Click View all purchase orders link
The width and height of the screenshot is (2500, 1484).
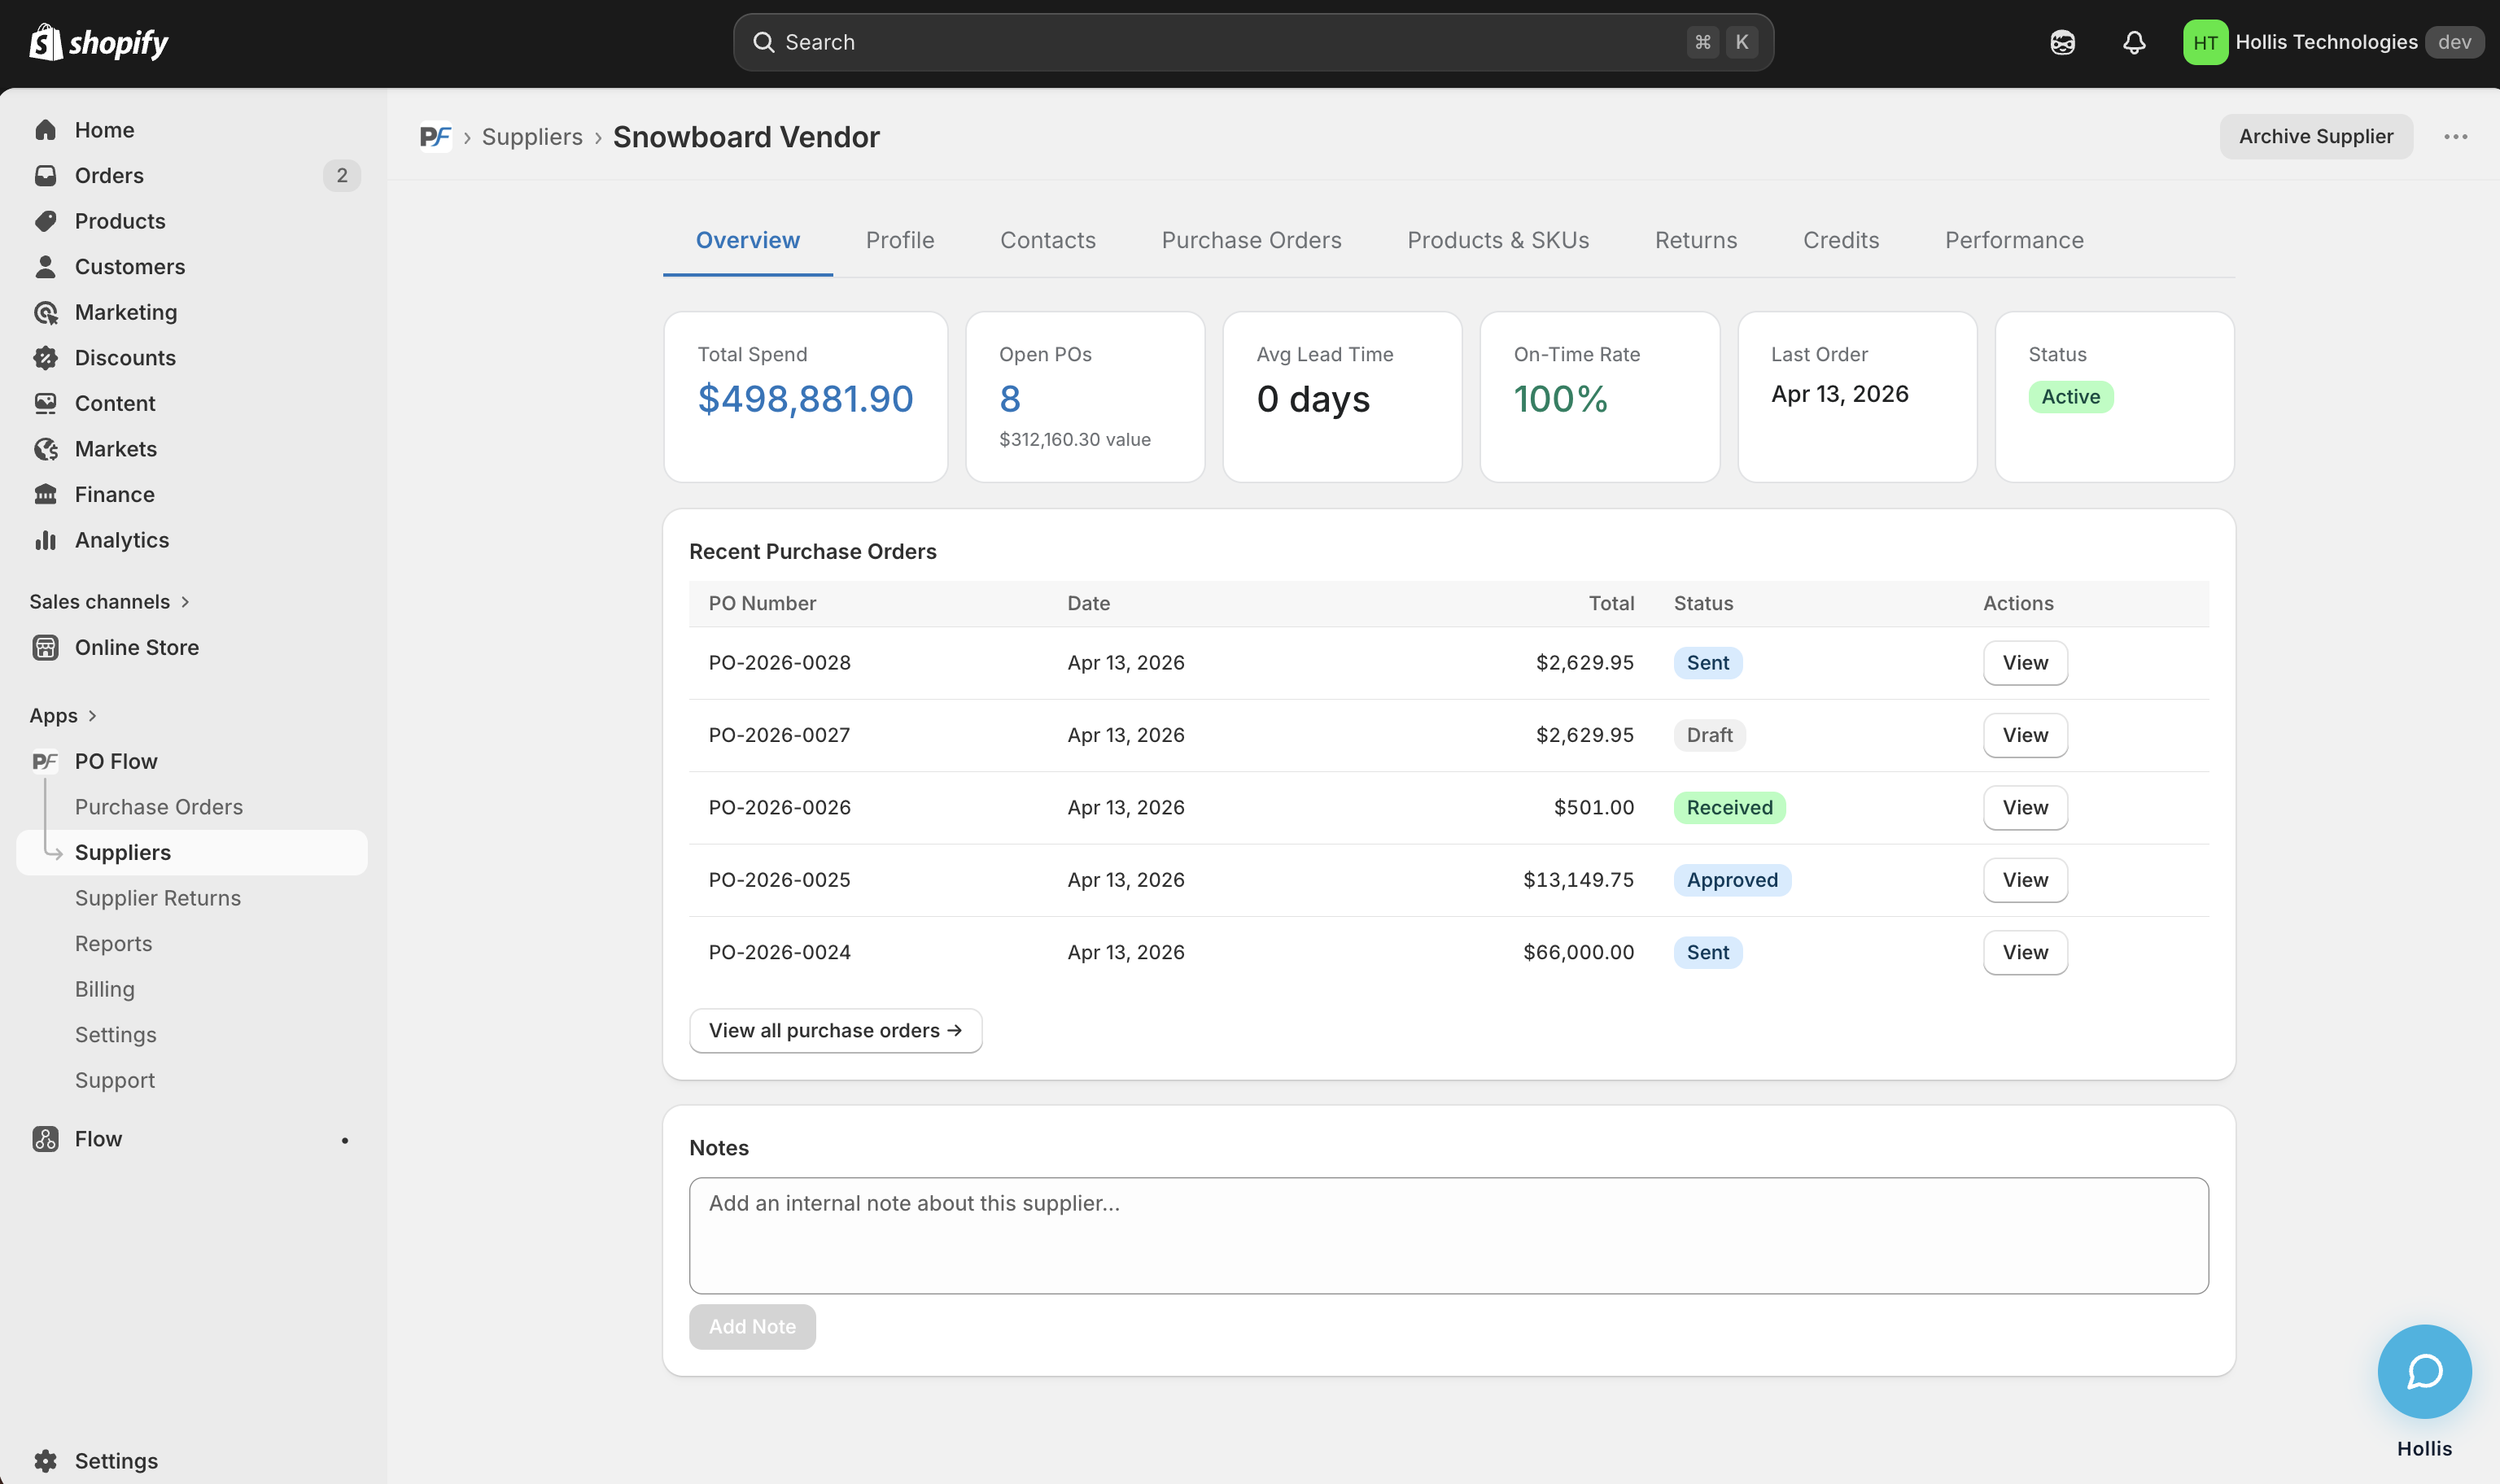coord(835,1030)
